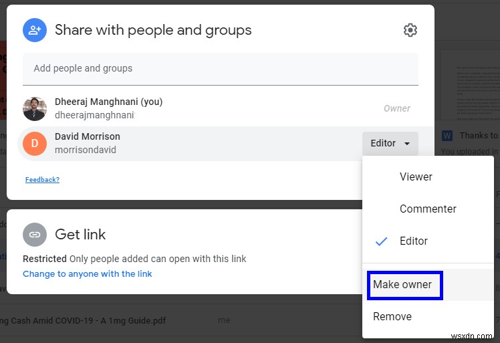This screenshot has height=343, width=500.
Task: Click the dheerajmanghnani email text
Action: [x=95, y=115]
